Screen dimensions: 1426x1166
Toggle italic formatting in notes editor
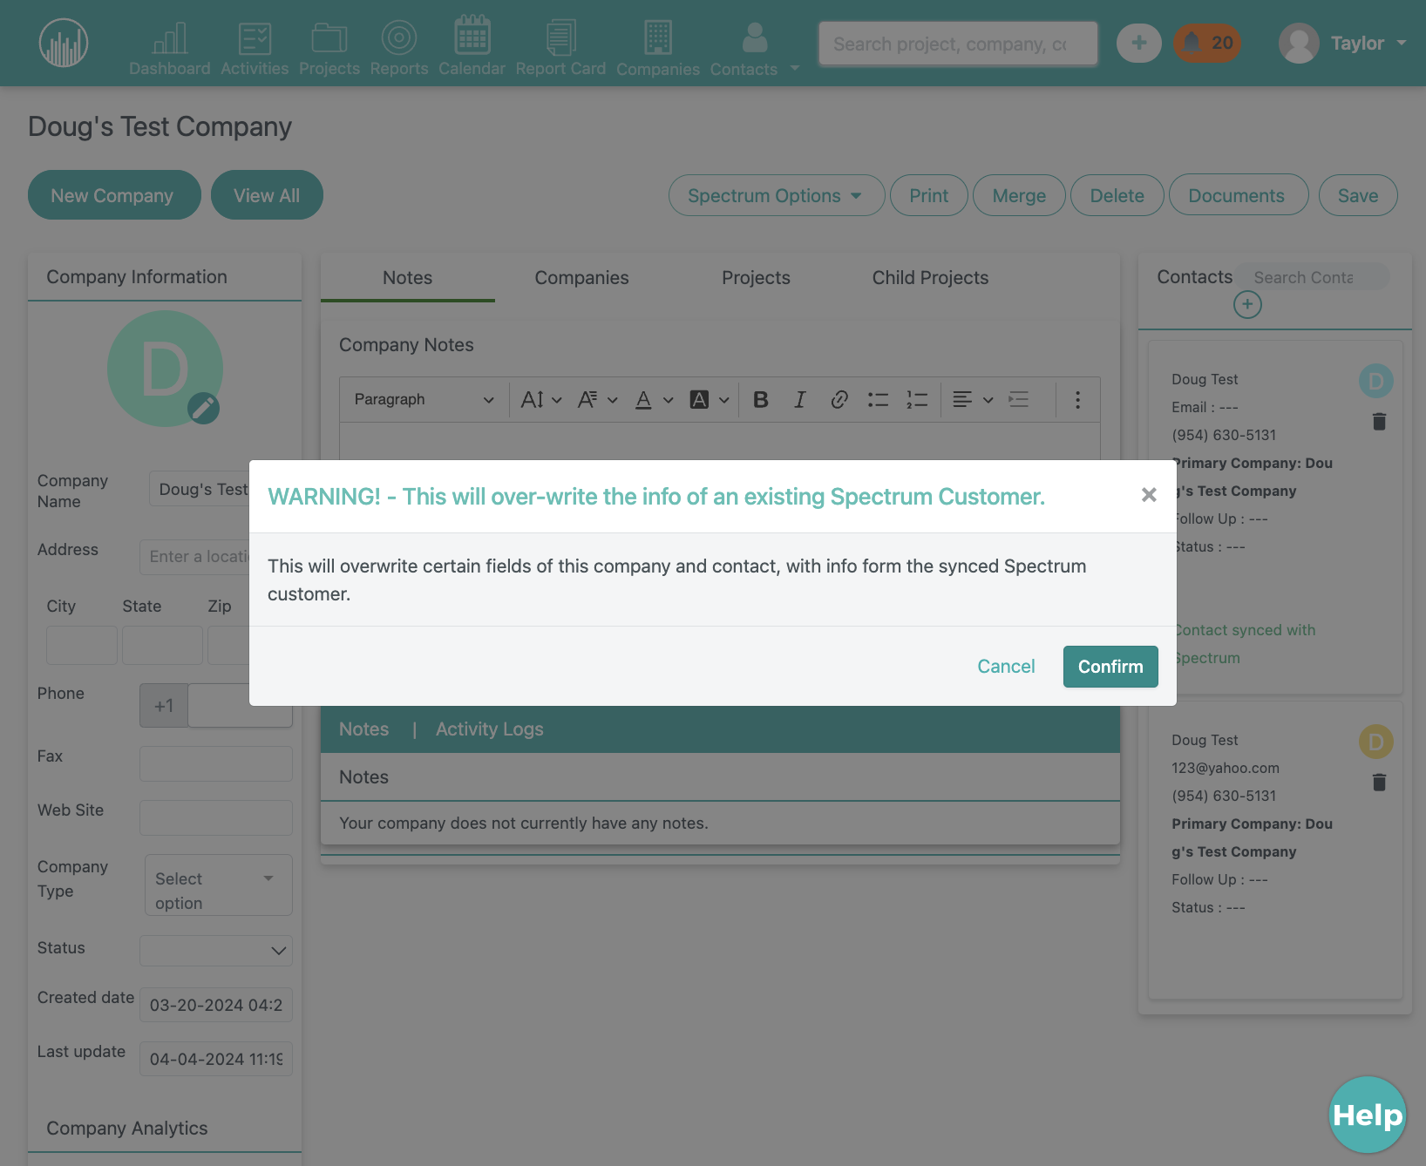(x=799, y=399)
